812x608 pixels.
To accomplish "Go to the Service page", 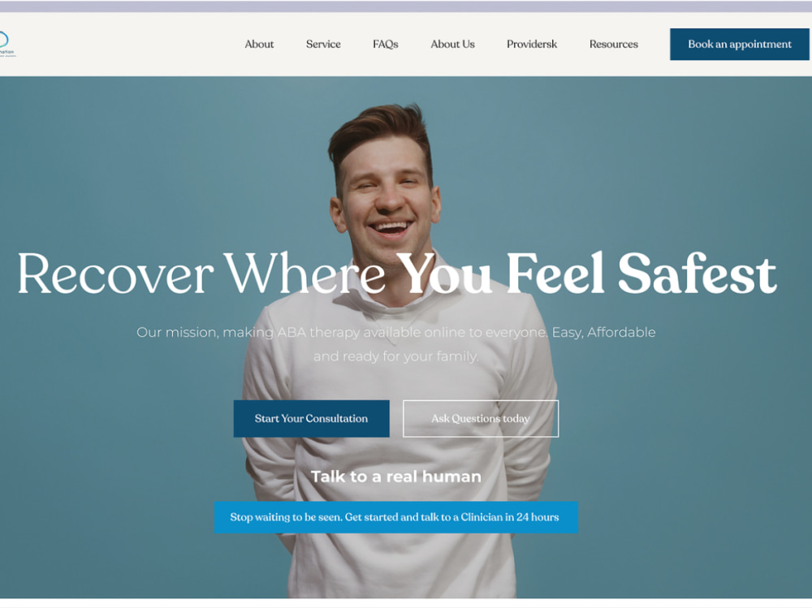I will [x=323, y=44].
